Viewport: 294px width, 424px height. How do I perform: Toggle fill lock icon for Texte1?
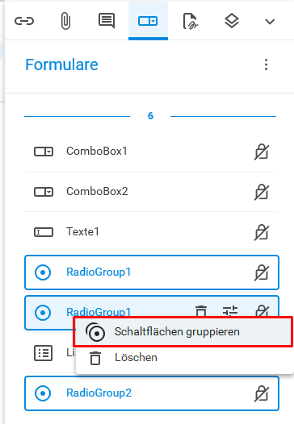tap(262, 232)
